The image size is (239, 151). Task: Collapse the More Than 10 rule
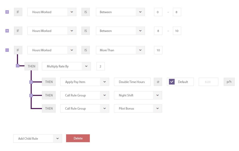(7, 50)
